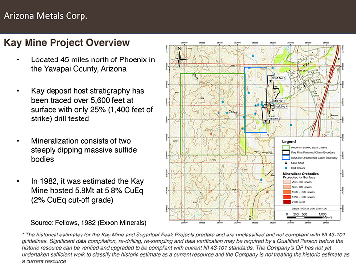Click the 1000 - 1200 Levels color swatch
The height and width of the screenshot is (265, 356).
(287, 192)
